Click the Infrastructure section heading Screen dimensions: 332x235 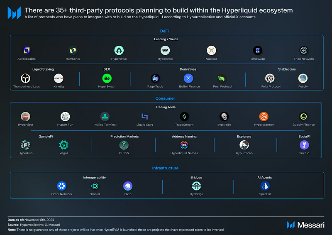click(x=165, y=168)
